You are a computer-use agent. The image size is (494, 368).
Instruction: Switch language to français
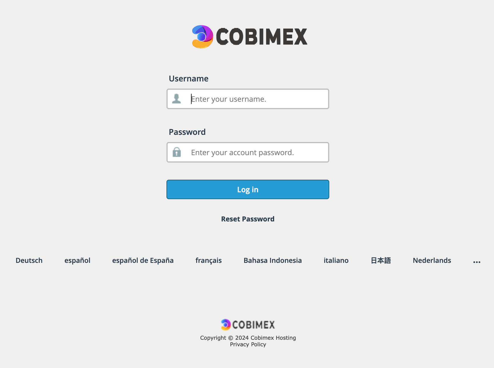(x=208, y=260)
